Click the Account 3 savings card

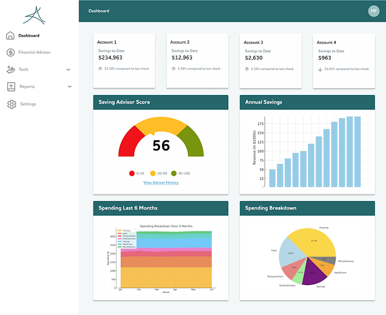tap(271, 61)
